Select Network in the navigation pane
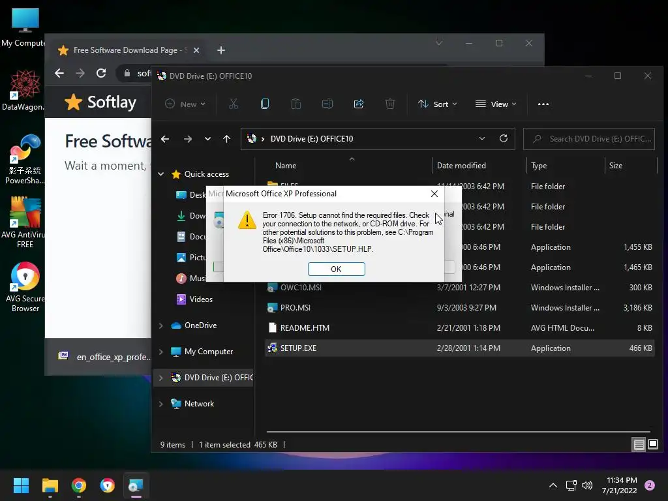 [x=200, y=403]
